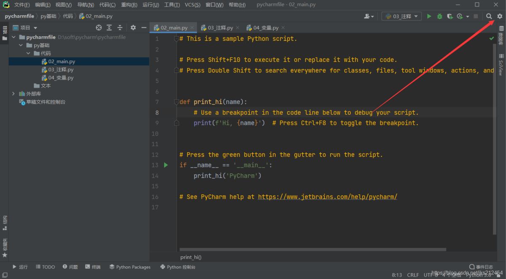Image resolution: width=506 pixels, height=279 pixels.
Task: Open IDE settings via the top-right gear
Action: click(500, 16)
